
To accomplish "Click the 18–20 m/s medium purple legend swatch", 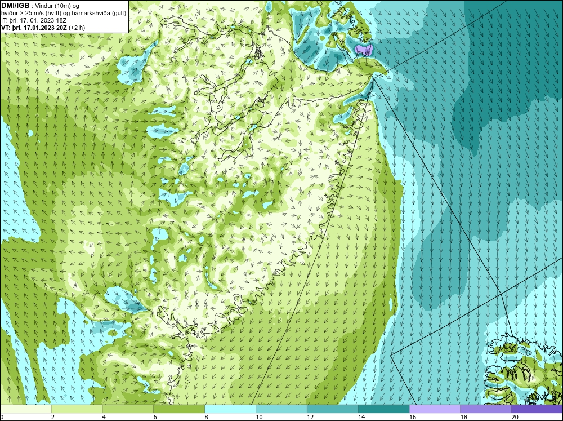I will point(486,409).
